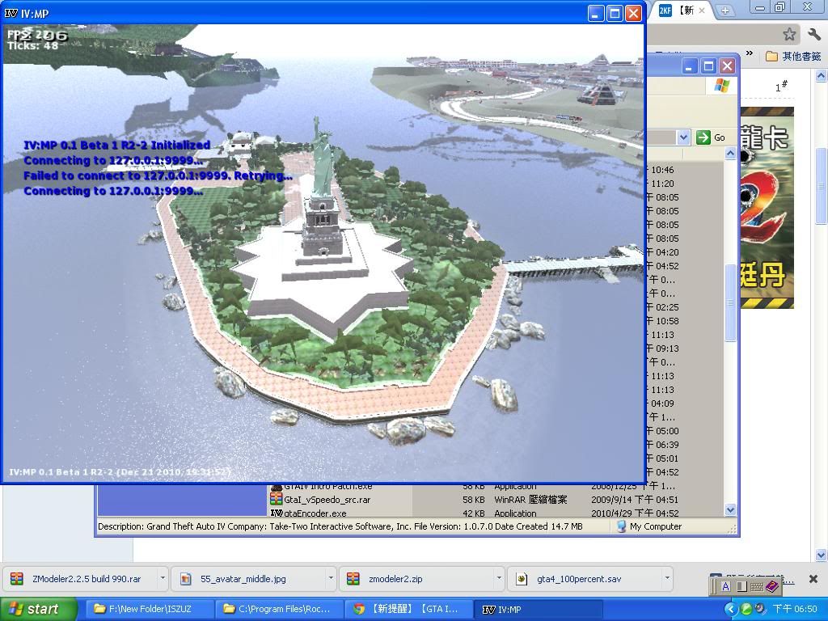
Task: Open the address bar dropdown in Explorer
Action: (683, 137)
